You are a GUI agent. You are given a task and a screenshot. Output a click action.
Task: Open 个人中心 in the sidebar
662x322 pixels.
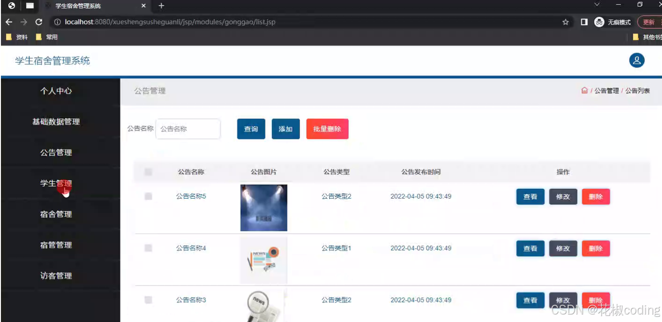[56, 91]
